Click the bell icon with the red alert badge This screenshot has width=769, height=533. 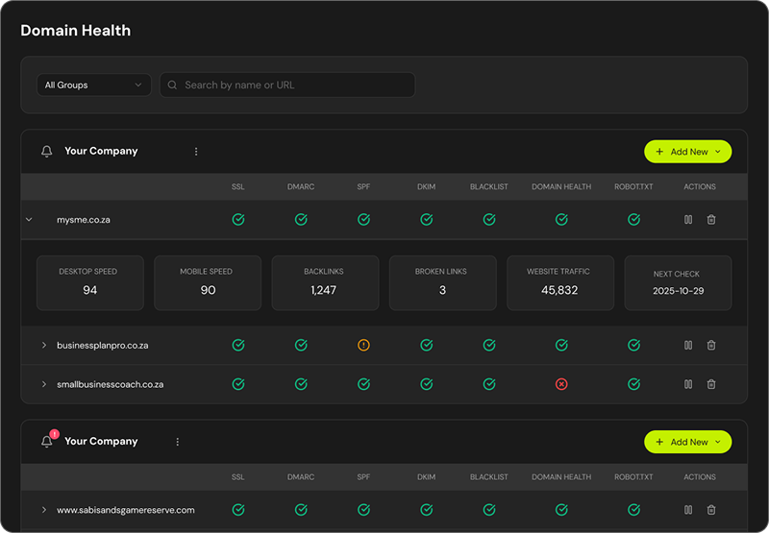[x=47, y=441]
